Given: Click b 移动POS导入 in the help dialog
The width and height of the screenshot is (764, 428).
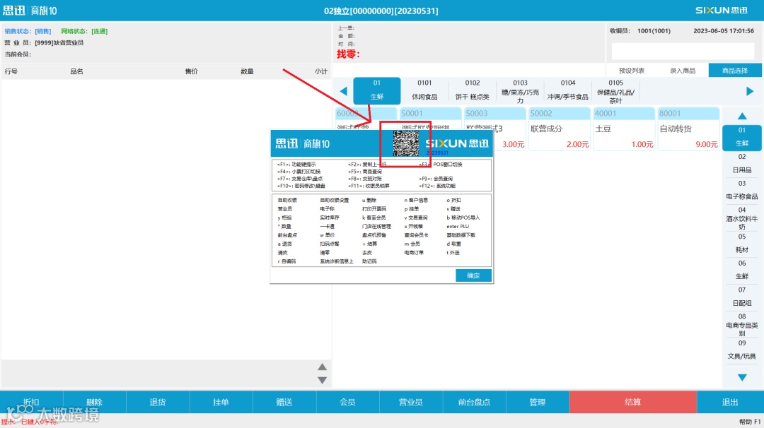Looking at the screenshot, I should pos(463,218).
